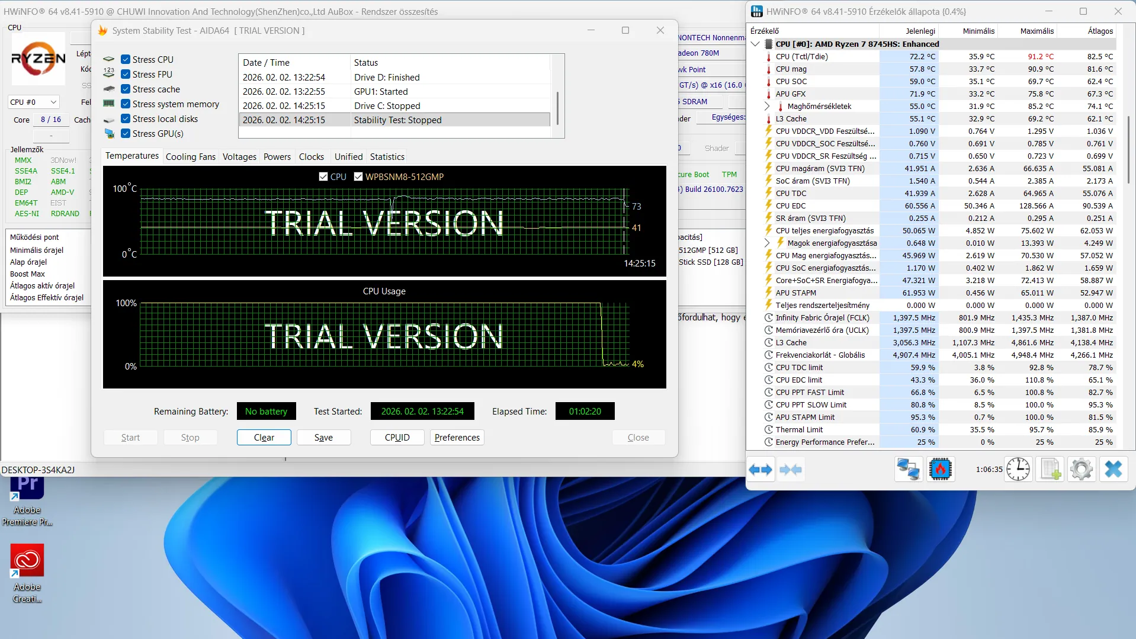
Task: Close sensors with the blue X icon
Action: pyautogui.click(x=1113, y=470)
